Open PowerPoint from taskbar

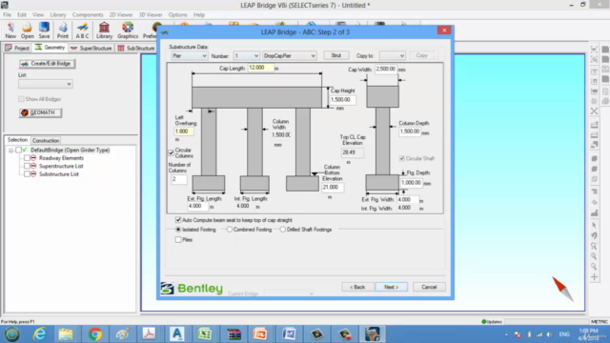tap(260, 334)
